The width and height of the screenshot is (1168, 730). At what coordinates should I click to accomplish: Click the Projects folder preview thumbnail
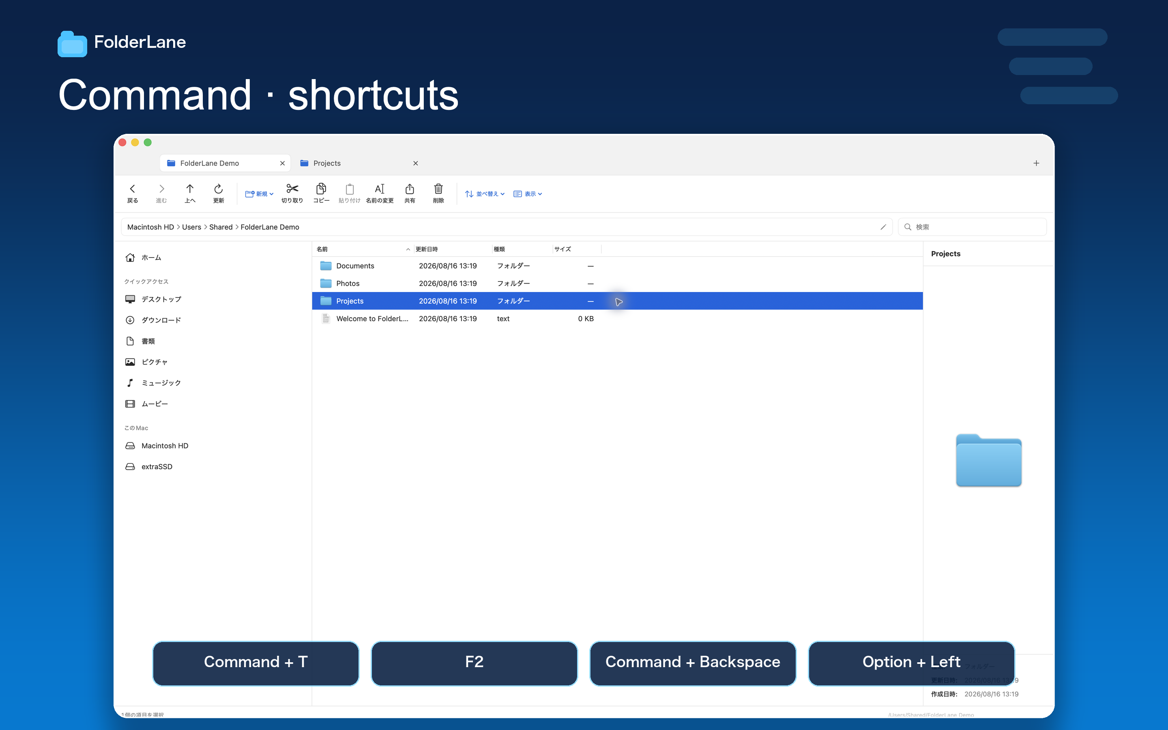click(988, 460)
